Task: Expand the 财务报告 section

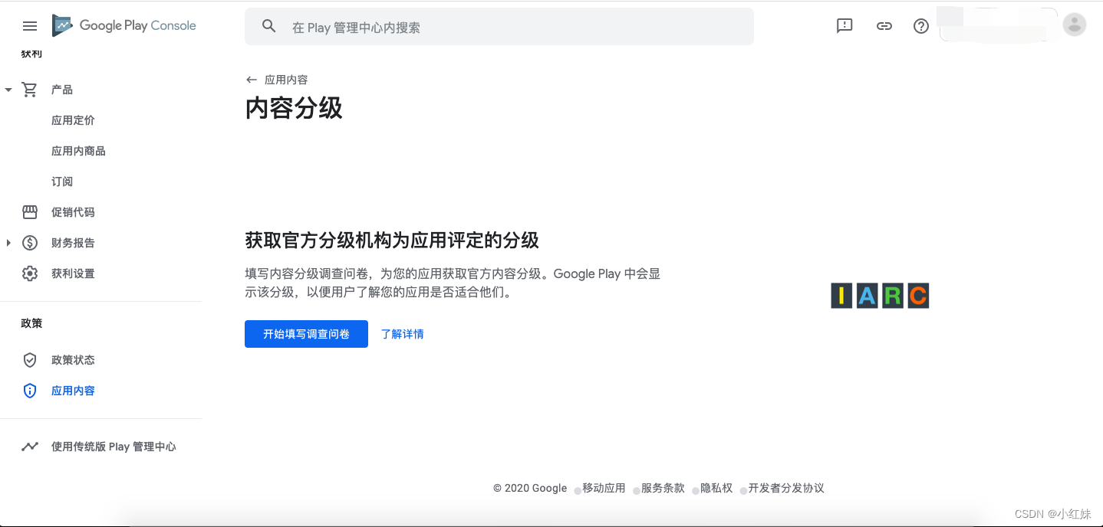Action: tap(8, 242)
